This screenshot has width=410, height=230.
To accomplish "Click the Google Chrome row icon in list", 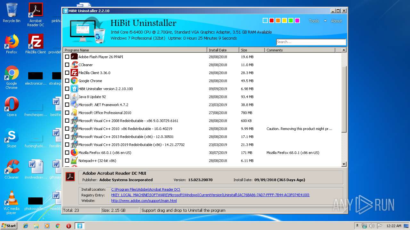I will [74, 81].
